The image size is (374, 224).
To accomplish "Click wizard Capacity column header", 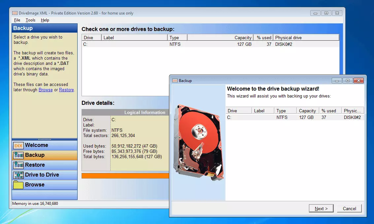I will point(308,111).
